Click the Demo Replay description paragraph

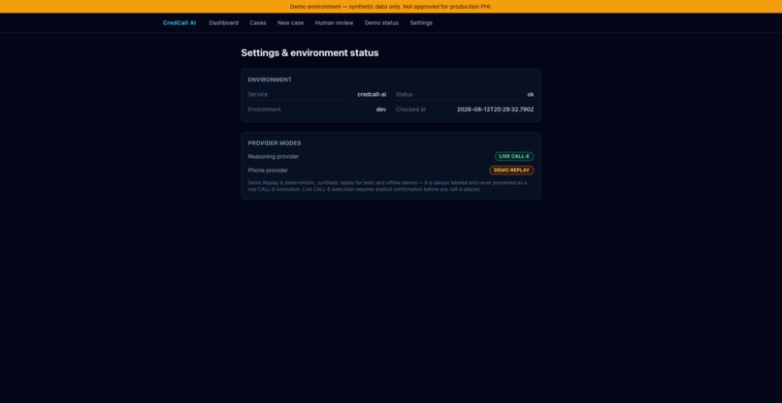pos(387,186)
